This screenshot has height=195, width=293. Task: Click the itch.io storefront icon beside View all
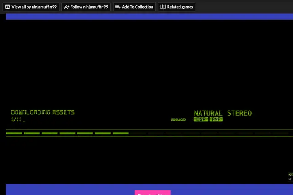pyautogui.click(x=8, y=7)
